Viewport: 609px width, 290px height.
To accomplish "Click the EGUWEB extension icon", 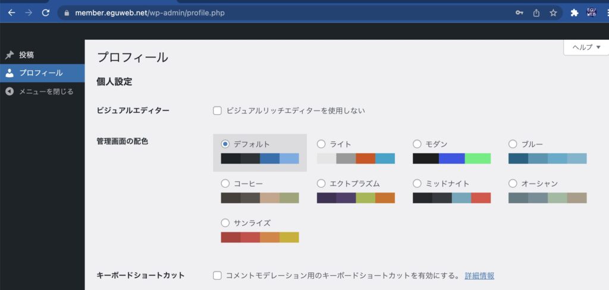I will click(x=591, y=12).
